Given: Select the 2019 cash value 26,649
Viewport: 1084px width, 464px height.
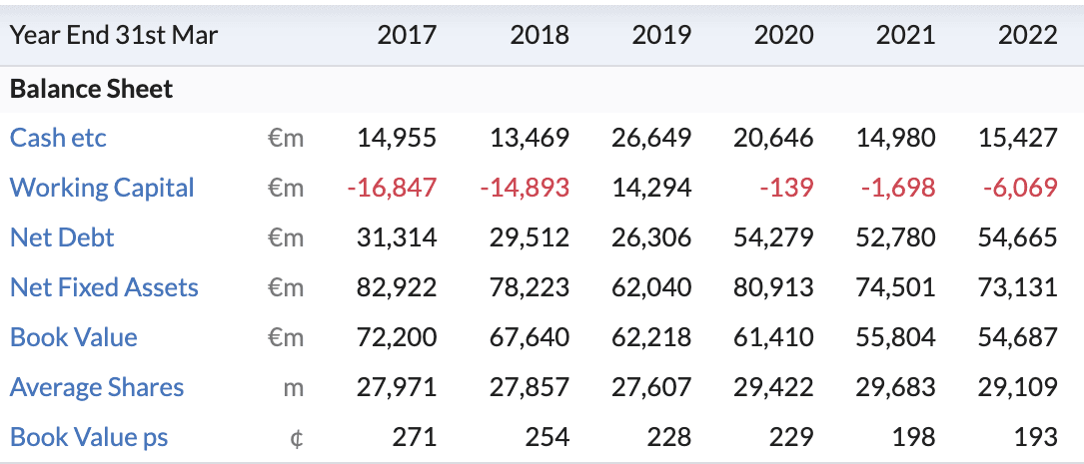Looking at the screenshot, I should tap(651, 138).
